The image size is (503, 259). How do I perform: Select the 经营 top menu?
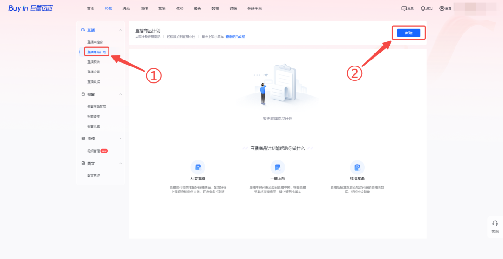point(109,9)
